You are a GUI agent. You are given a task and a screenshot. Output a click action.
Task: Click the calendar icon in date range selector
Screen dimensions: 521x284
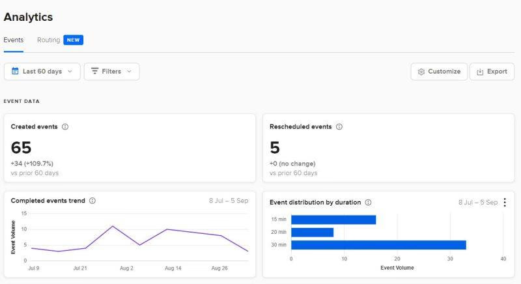pos(15,71)
